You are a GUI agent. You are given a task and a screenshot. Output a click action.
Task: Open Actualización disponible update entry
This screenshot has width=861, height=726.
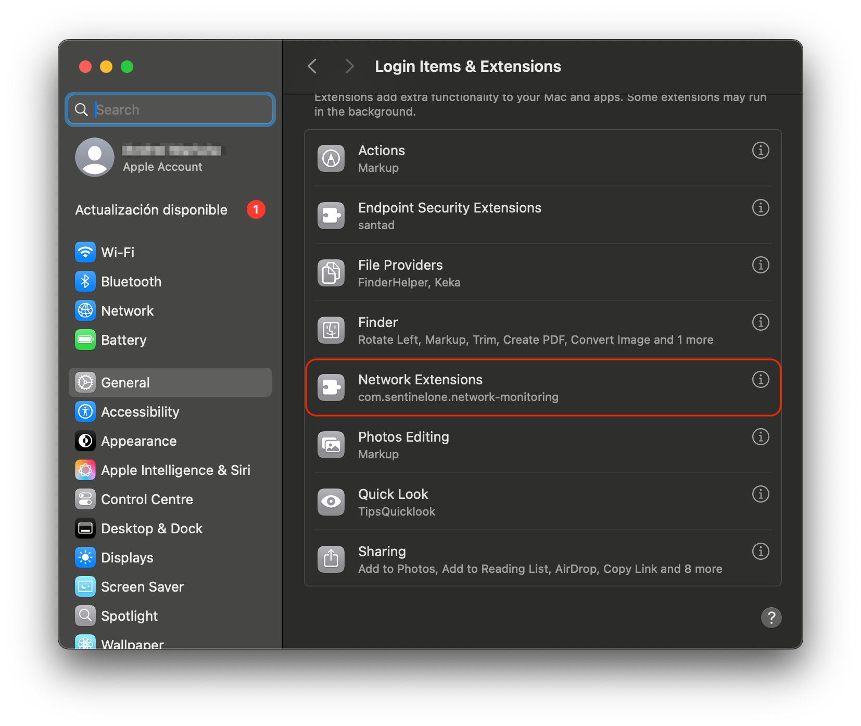click(151, 209)
